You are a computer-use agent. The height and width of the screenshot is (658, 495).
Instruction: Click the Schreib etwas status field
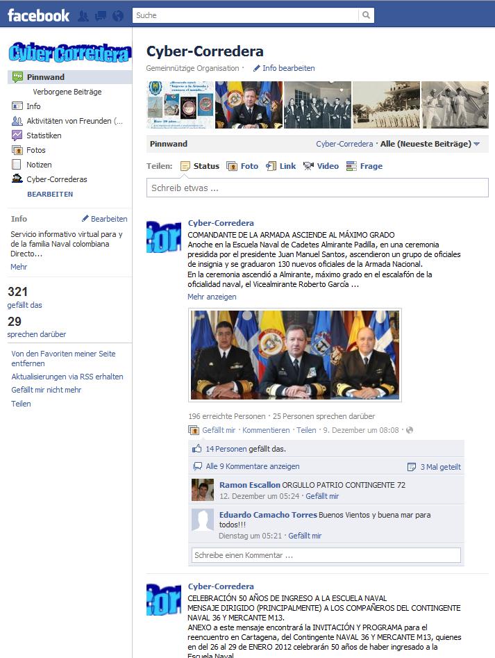(317, 188)
